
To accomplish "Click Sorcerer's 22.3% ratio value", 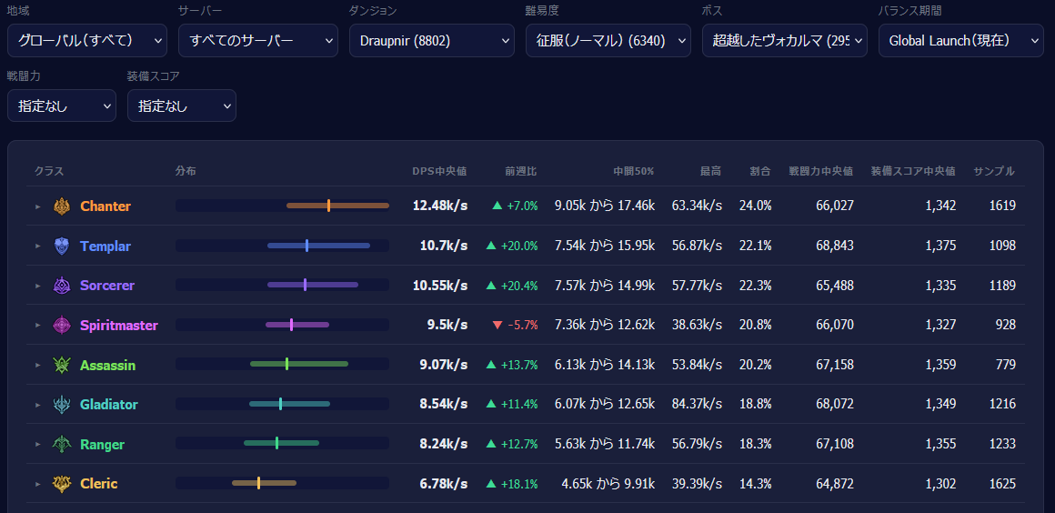I will tap(755, 286).
